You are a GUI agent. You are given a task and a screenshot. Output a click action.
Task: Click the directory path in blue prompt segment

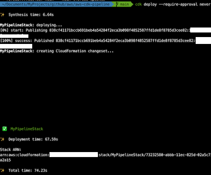tap(56, 4)
